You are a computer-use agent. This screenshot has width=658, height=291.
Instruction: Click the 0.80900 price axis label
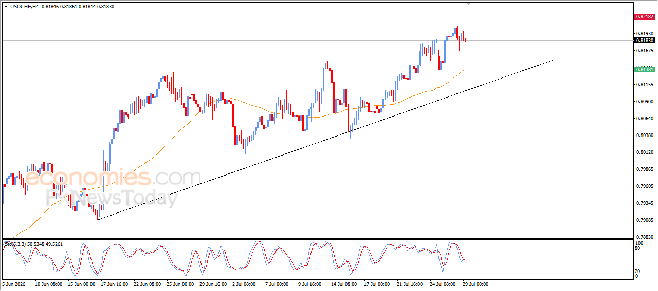tap(645, 101)
